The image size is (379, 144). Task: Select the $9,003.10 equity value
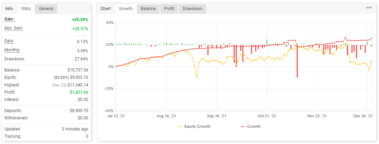[78, 77]
